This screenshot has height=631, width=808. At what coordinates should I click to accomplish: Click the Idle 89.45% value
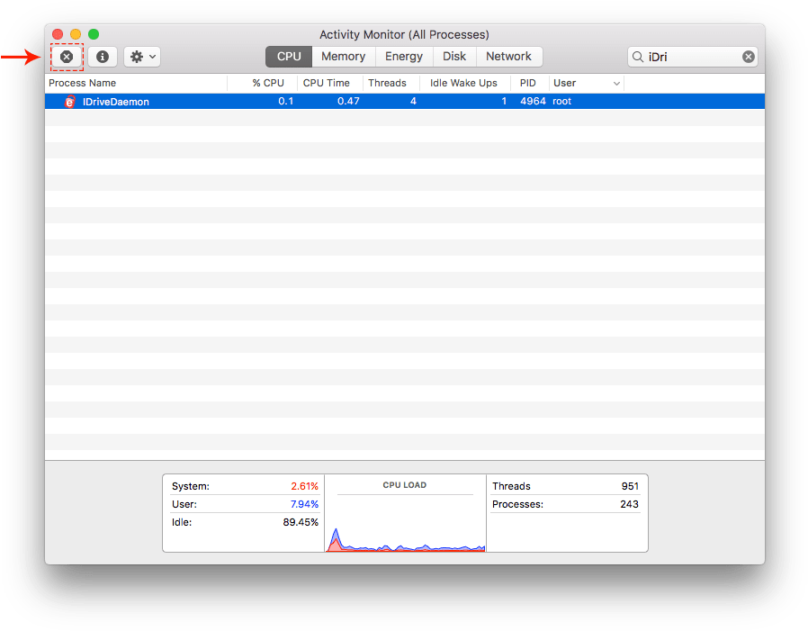[x=301, y=522]
